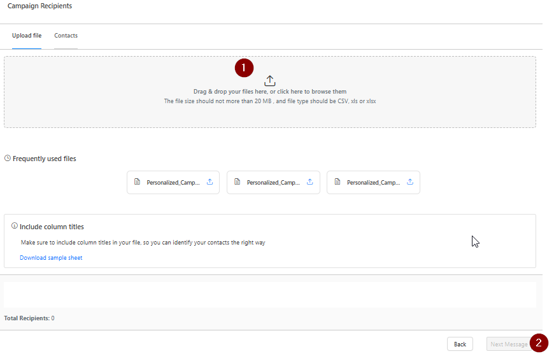Select the second Personalized_Camp... file card
The image size is (554, 354).
[x=273, y=182]
